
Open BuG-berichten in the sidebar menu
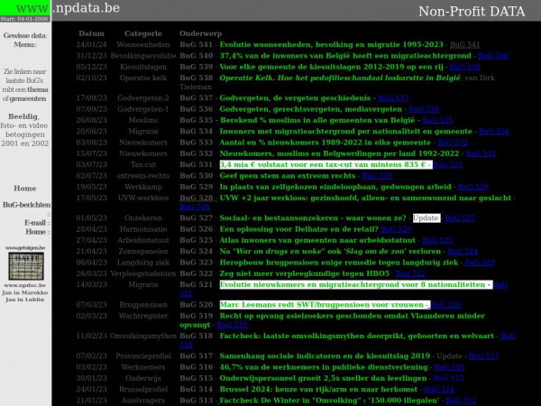(x=26, y=205)
